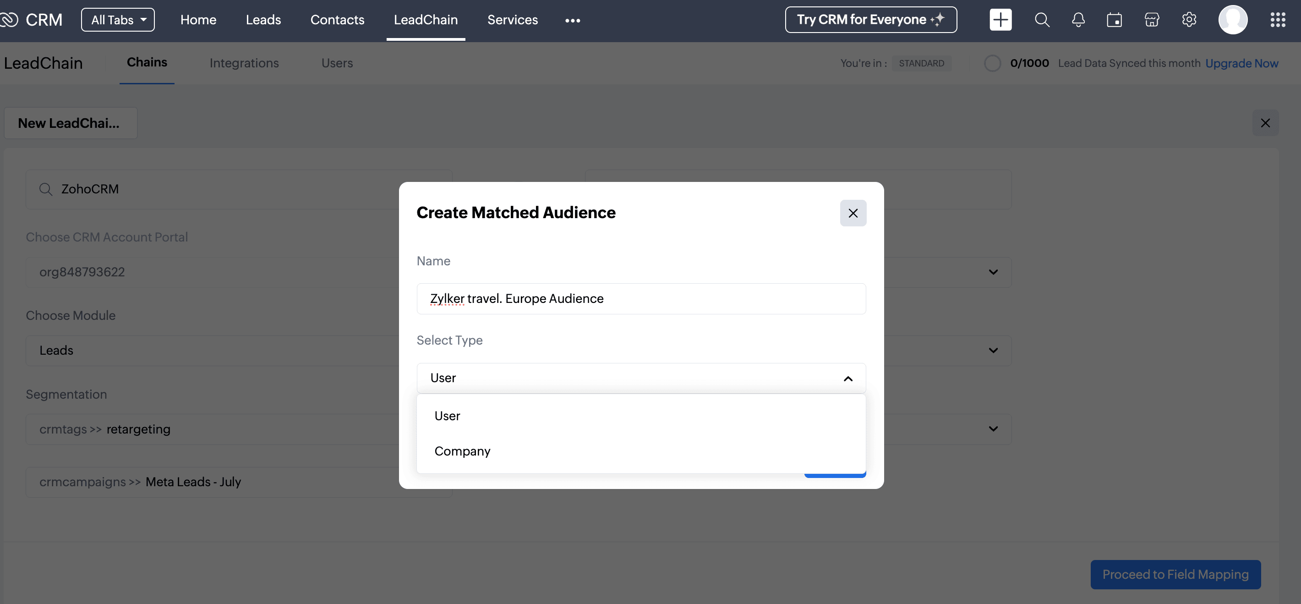Open the Contacts menu item
This screenshot has height=604, width=1301.
[337, 20]
